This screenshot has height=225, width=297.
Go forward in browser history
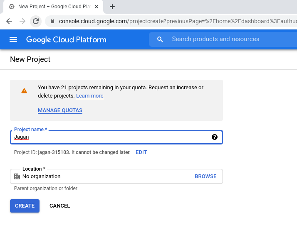point(22,21)
